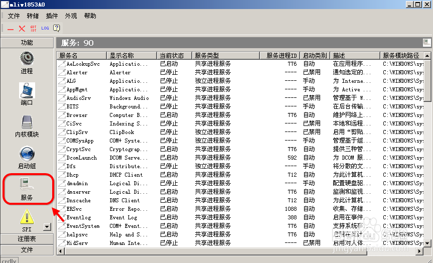
Task: Open the 外观 menu
Action: tap(71, 16)
